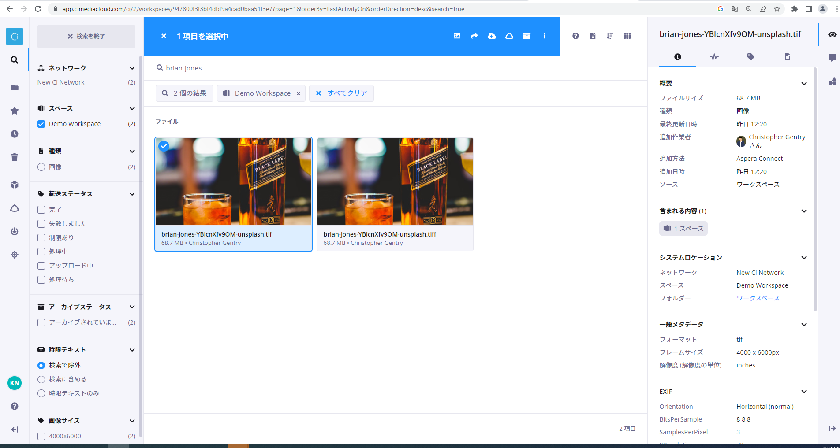Viewport: 840px width, 448px height.
Task: Collapse the 転送ステータス filter section
Action: coord(132,194)
